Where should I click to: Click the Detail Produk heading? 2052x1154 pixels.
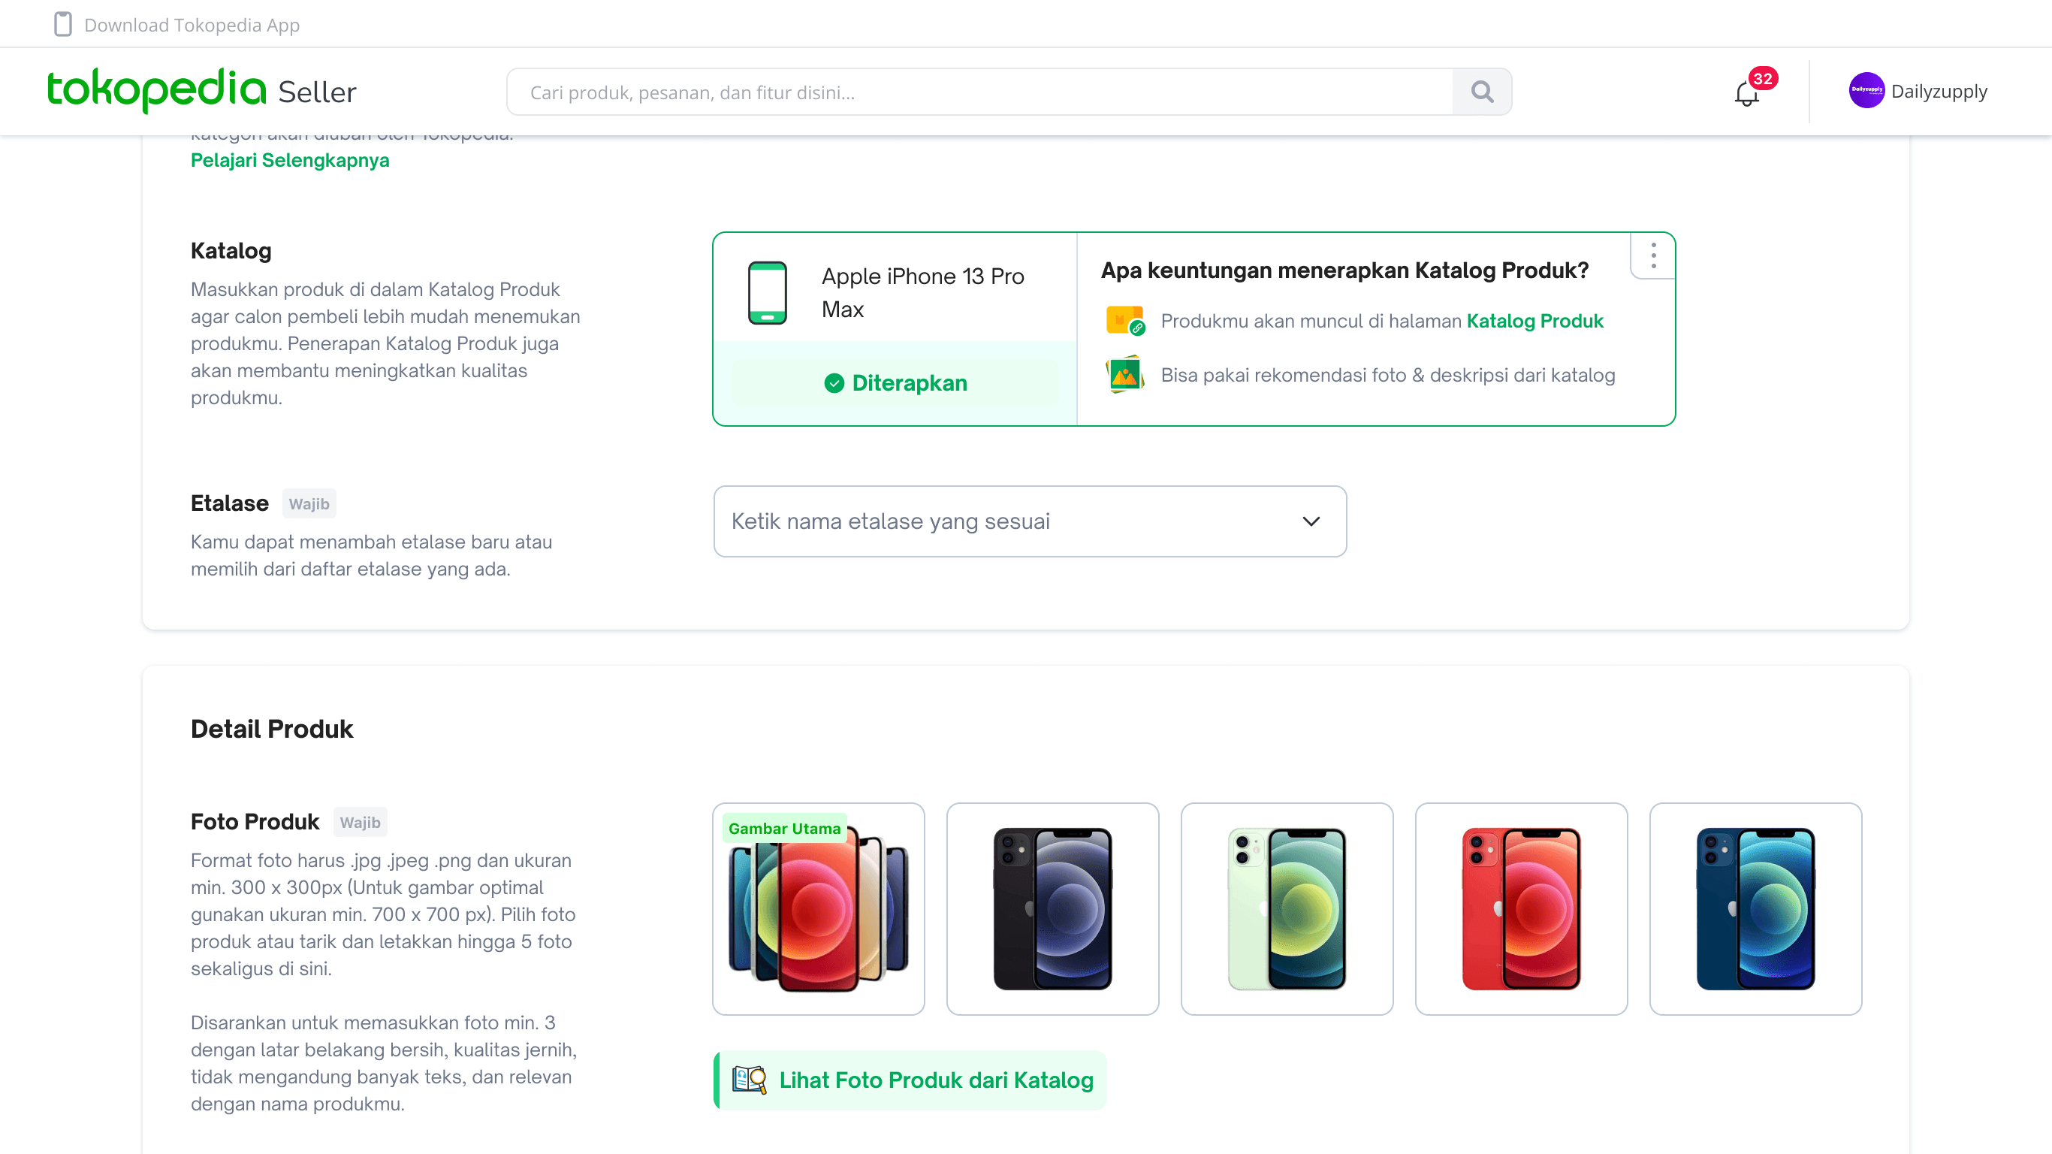272,729
